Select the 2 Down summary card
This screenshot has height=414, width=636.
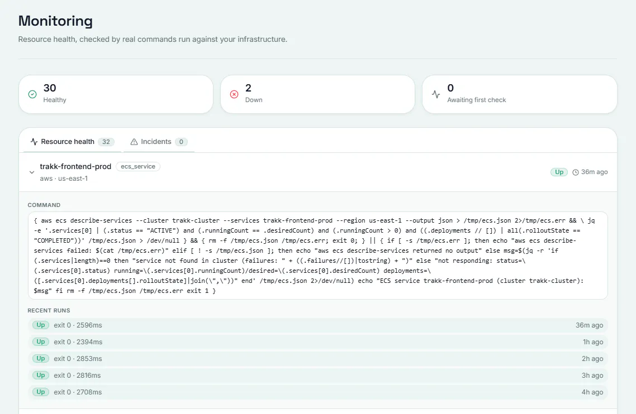pyautogui.click(x=317, y=94)
